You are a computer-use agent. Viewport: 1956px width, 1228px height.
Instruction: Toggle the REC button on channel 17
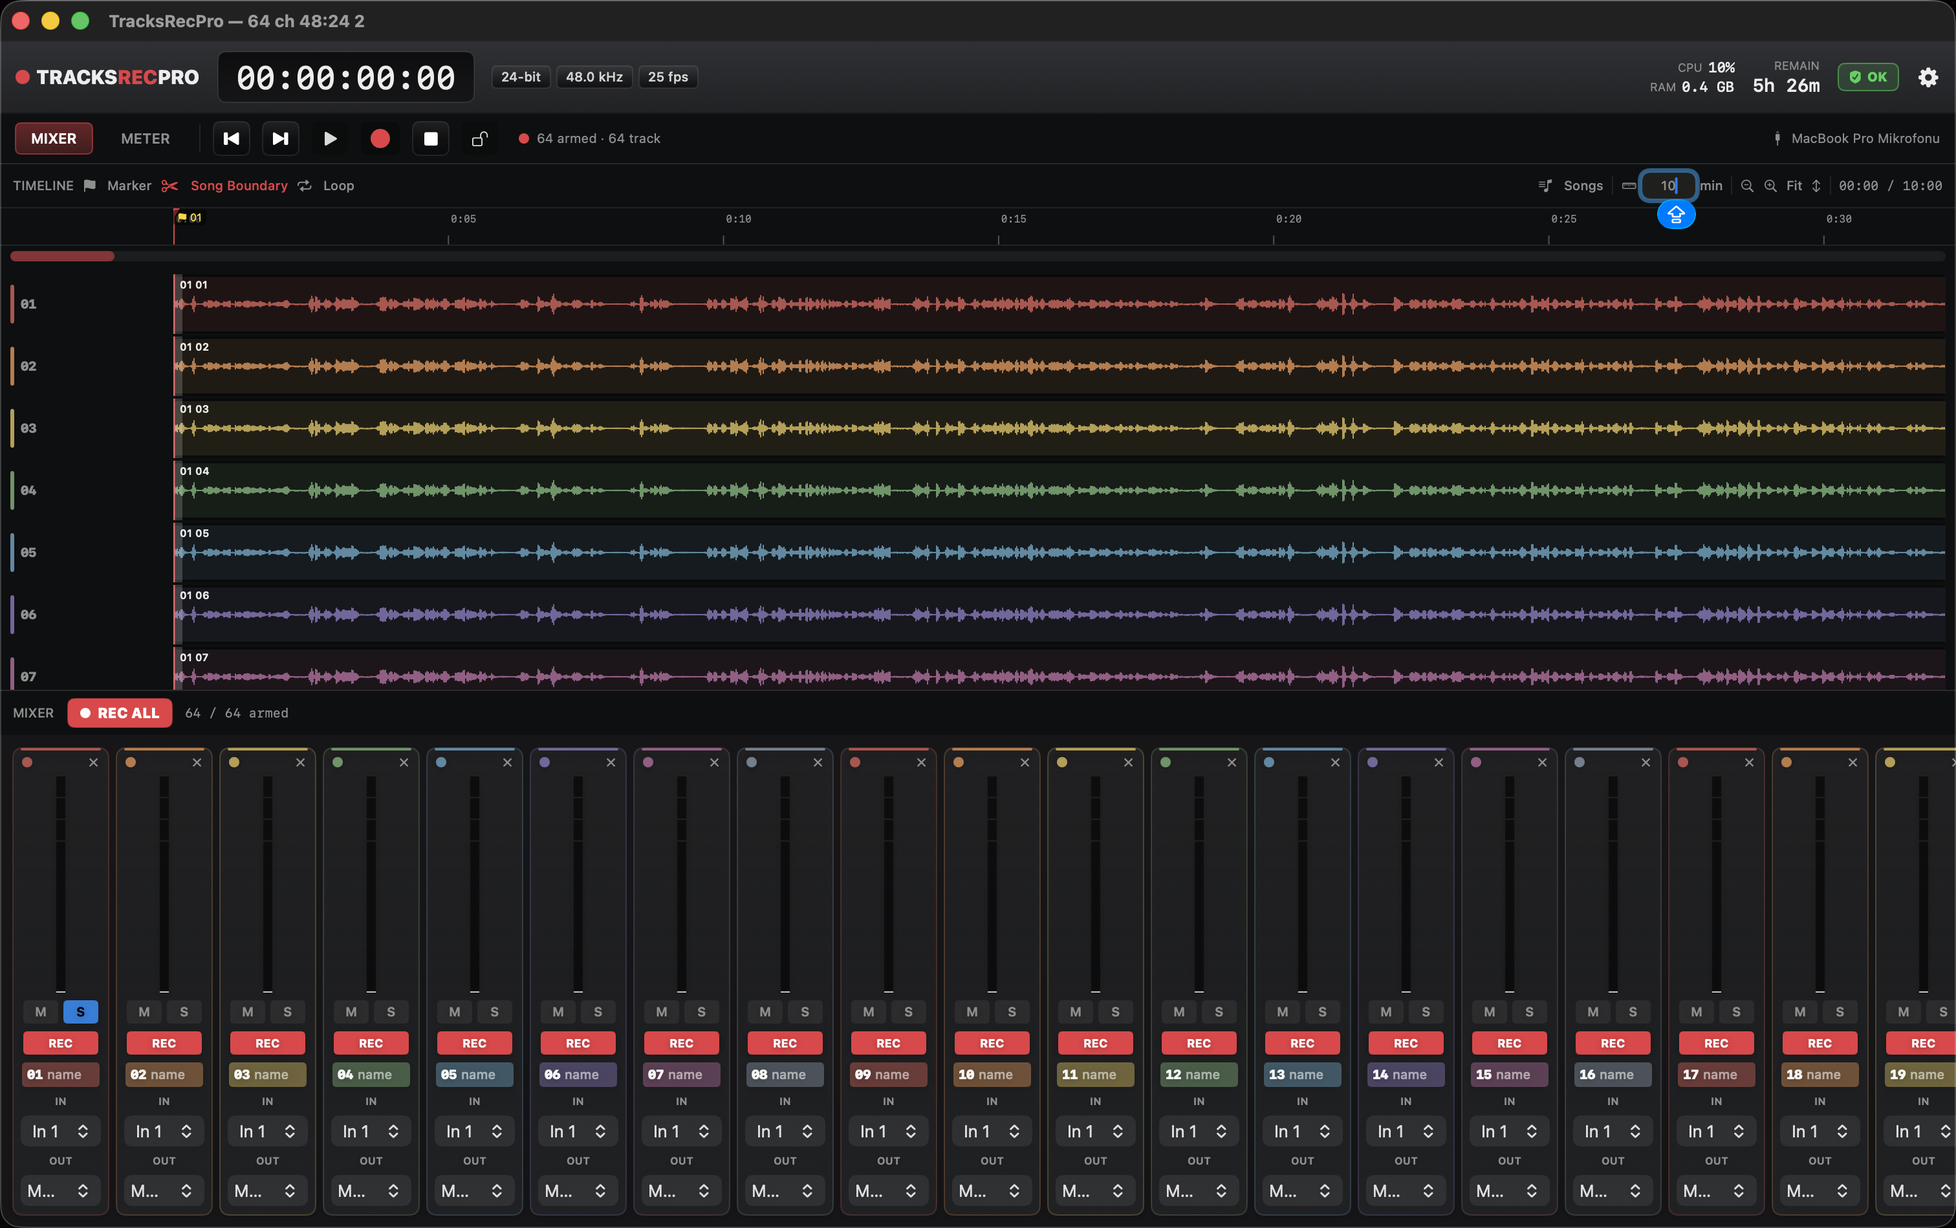coord(1717,1044)
